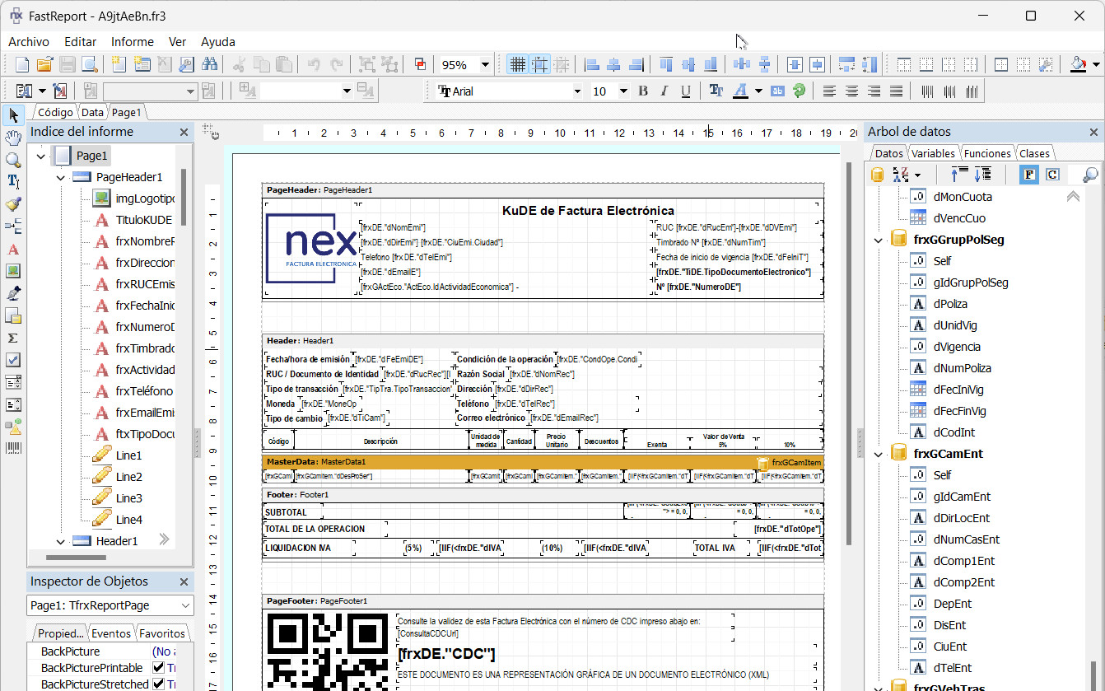Open the Variables tab in data tree

[933, 153]
